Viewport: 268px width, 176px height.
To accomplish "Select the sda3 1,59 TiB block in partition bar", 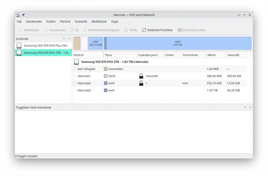I will pos(178,43).
